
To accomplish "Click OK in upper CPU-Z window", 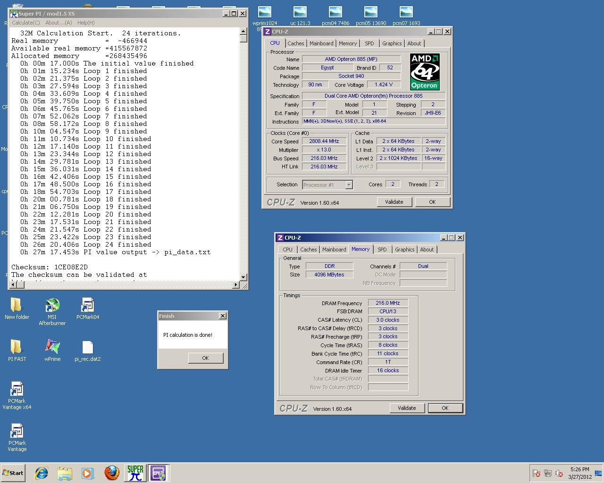I will [x=432, y=202].
